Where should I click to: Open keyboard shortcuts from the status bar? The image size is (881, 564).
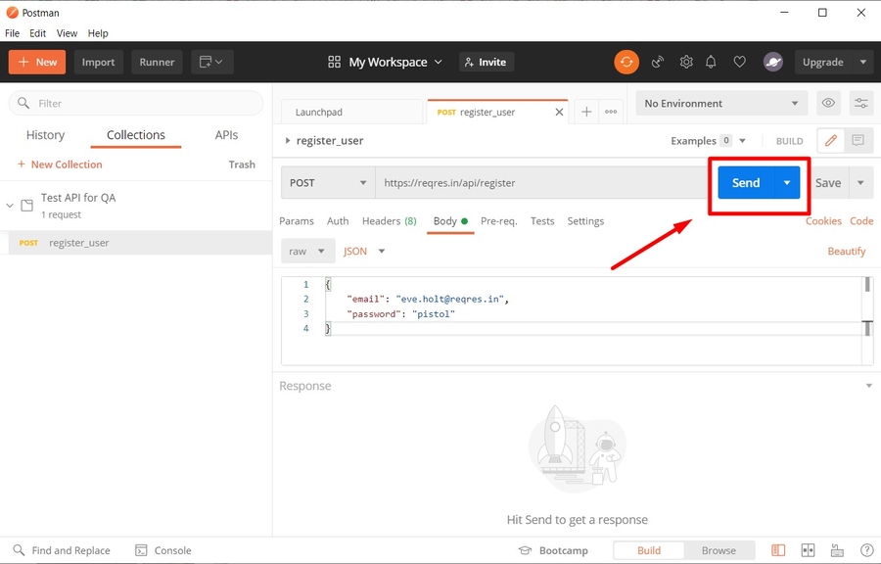point(837,550)
